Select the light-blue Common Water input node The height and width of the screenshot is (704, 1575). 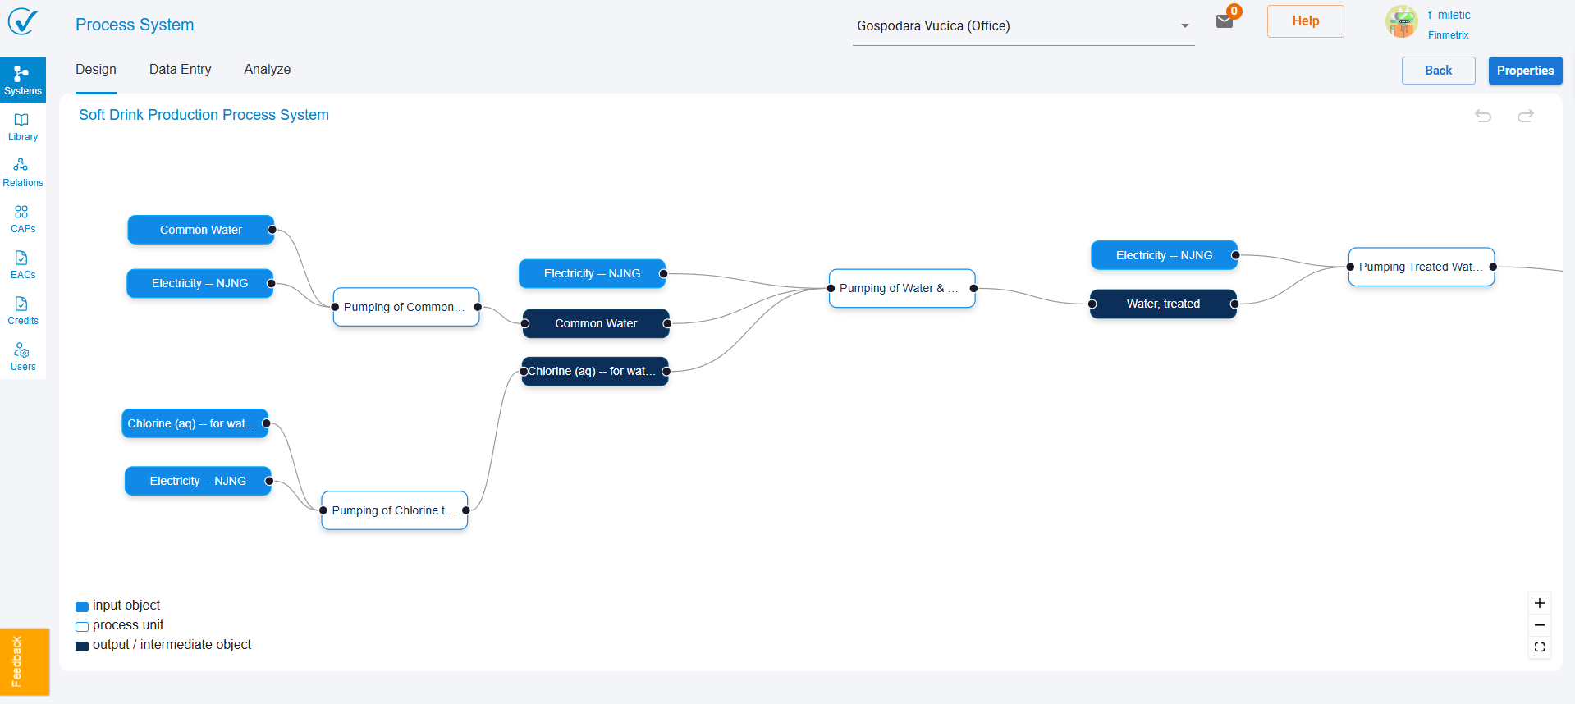pyautogui.click(x=201, y=230)
